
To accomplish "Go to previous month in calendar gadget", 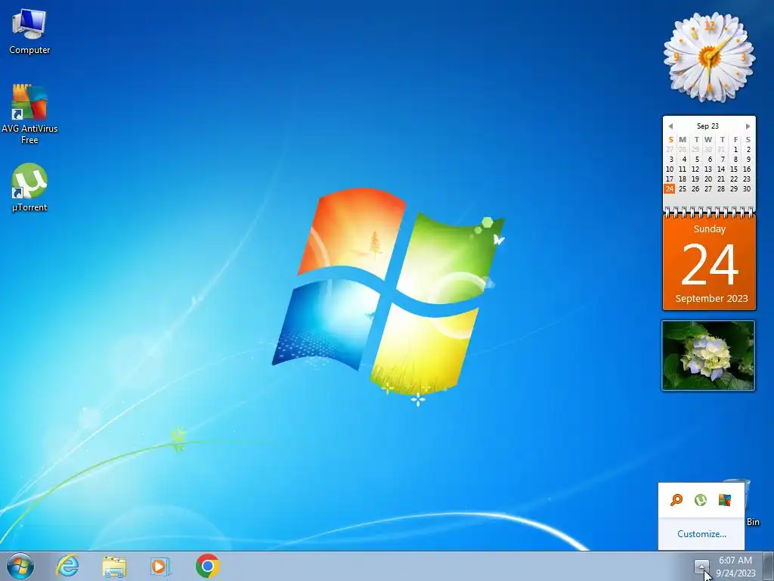I will pyautogui.click(x=670, y=126).
